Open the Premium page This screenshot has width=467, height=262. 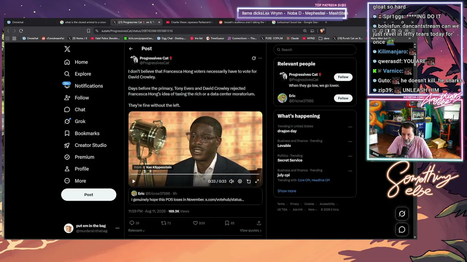point(79,157)
